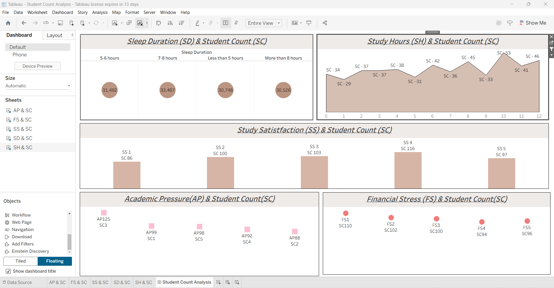Screen dimensions: 554x288
Task: Toggle the Show dashboard title checkbox
Action: [8, 271]
